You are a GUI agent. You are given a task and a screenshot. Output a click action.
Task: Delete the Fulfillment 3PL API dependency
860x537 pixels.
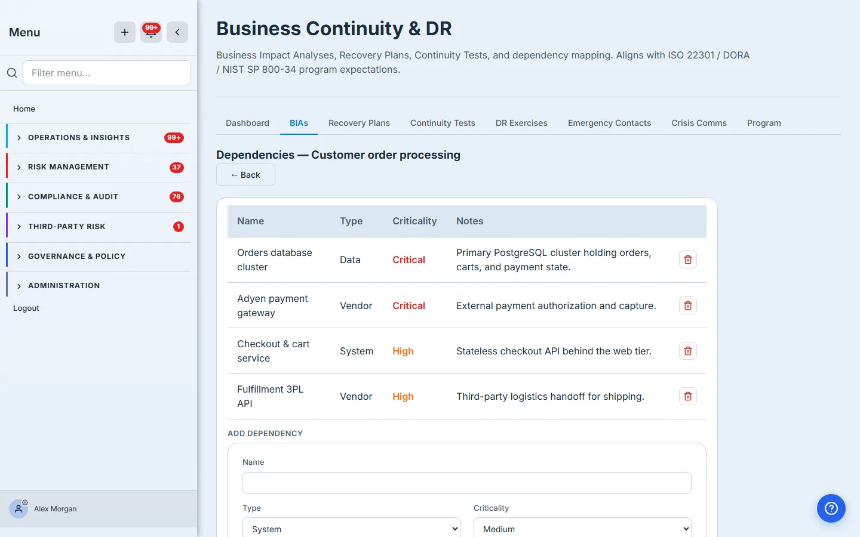pos(688,396)
